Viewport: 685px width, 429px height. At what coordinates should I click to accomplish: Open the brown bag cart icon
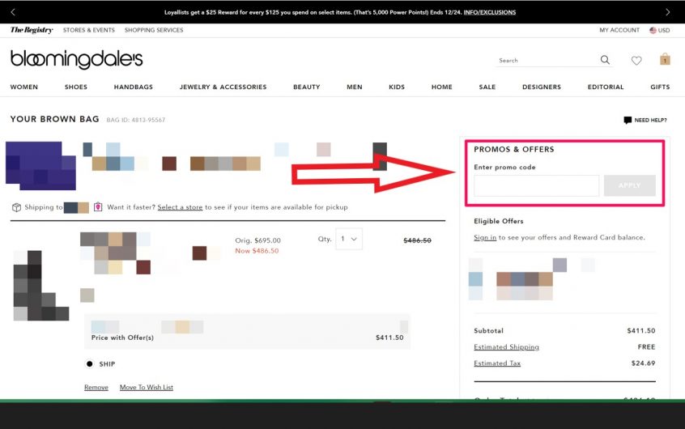coord(665,59)
